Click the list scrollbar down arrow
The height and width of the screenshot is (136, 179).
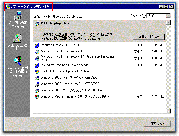click(x=168, y=111)
